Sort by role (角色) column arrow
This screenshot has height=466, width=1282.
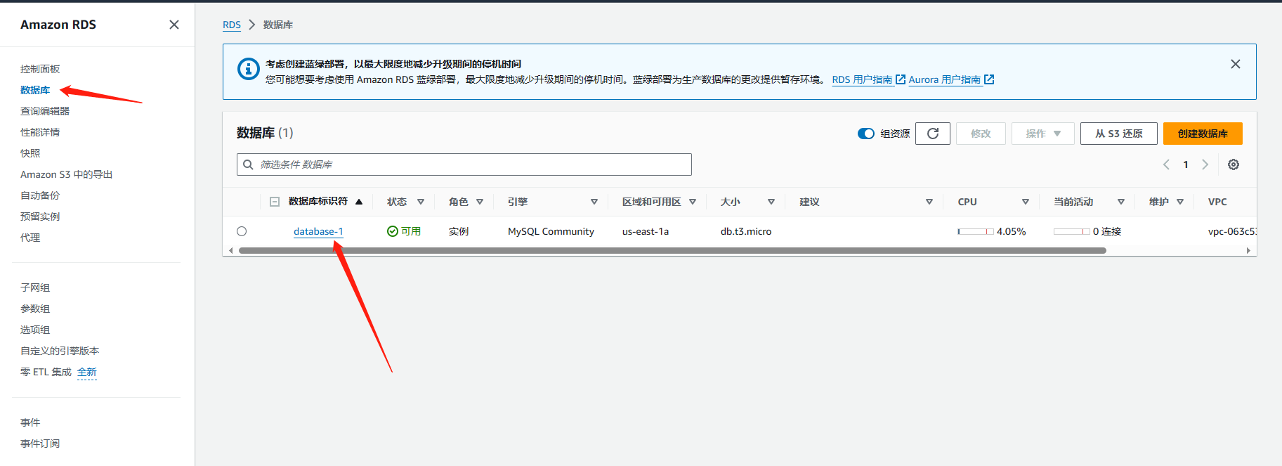[480, 202]
